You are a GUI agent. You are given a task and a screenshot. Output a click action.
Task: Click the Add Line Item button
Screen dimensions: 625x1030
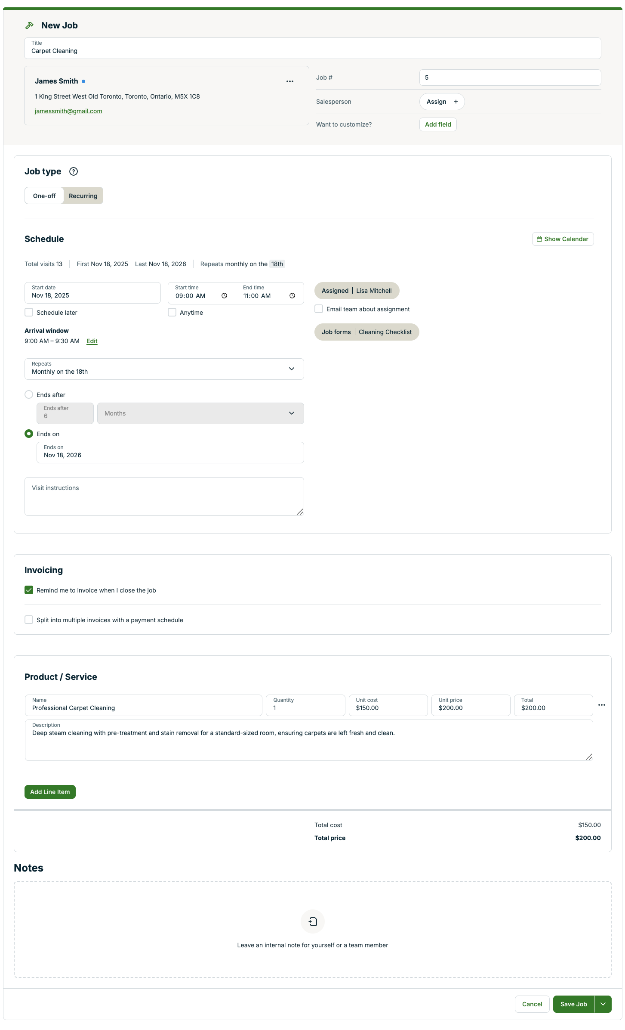(x=50, y=792)
